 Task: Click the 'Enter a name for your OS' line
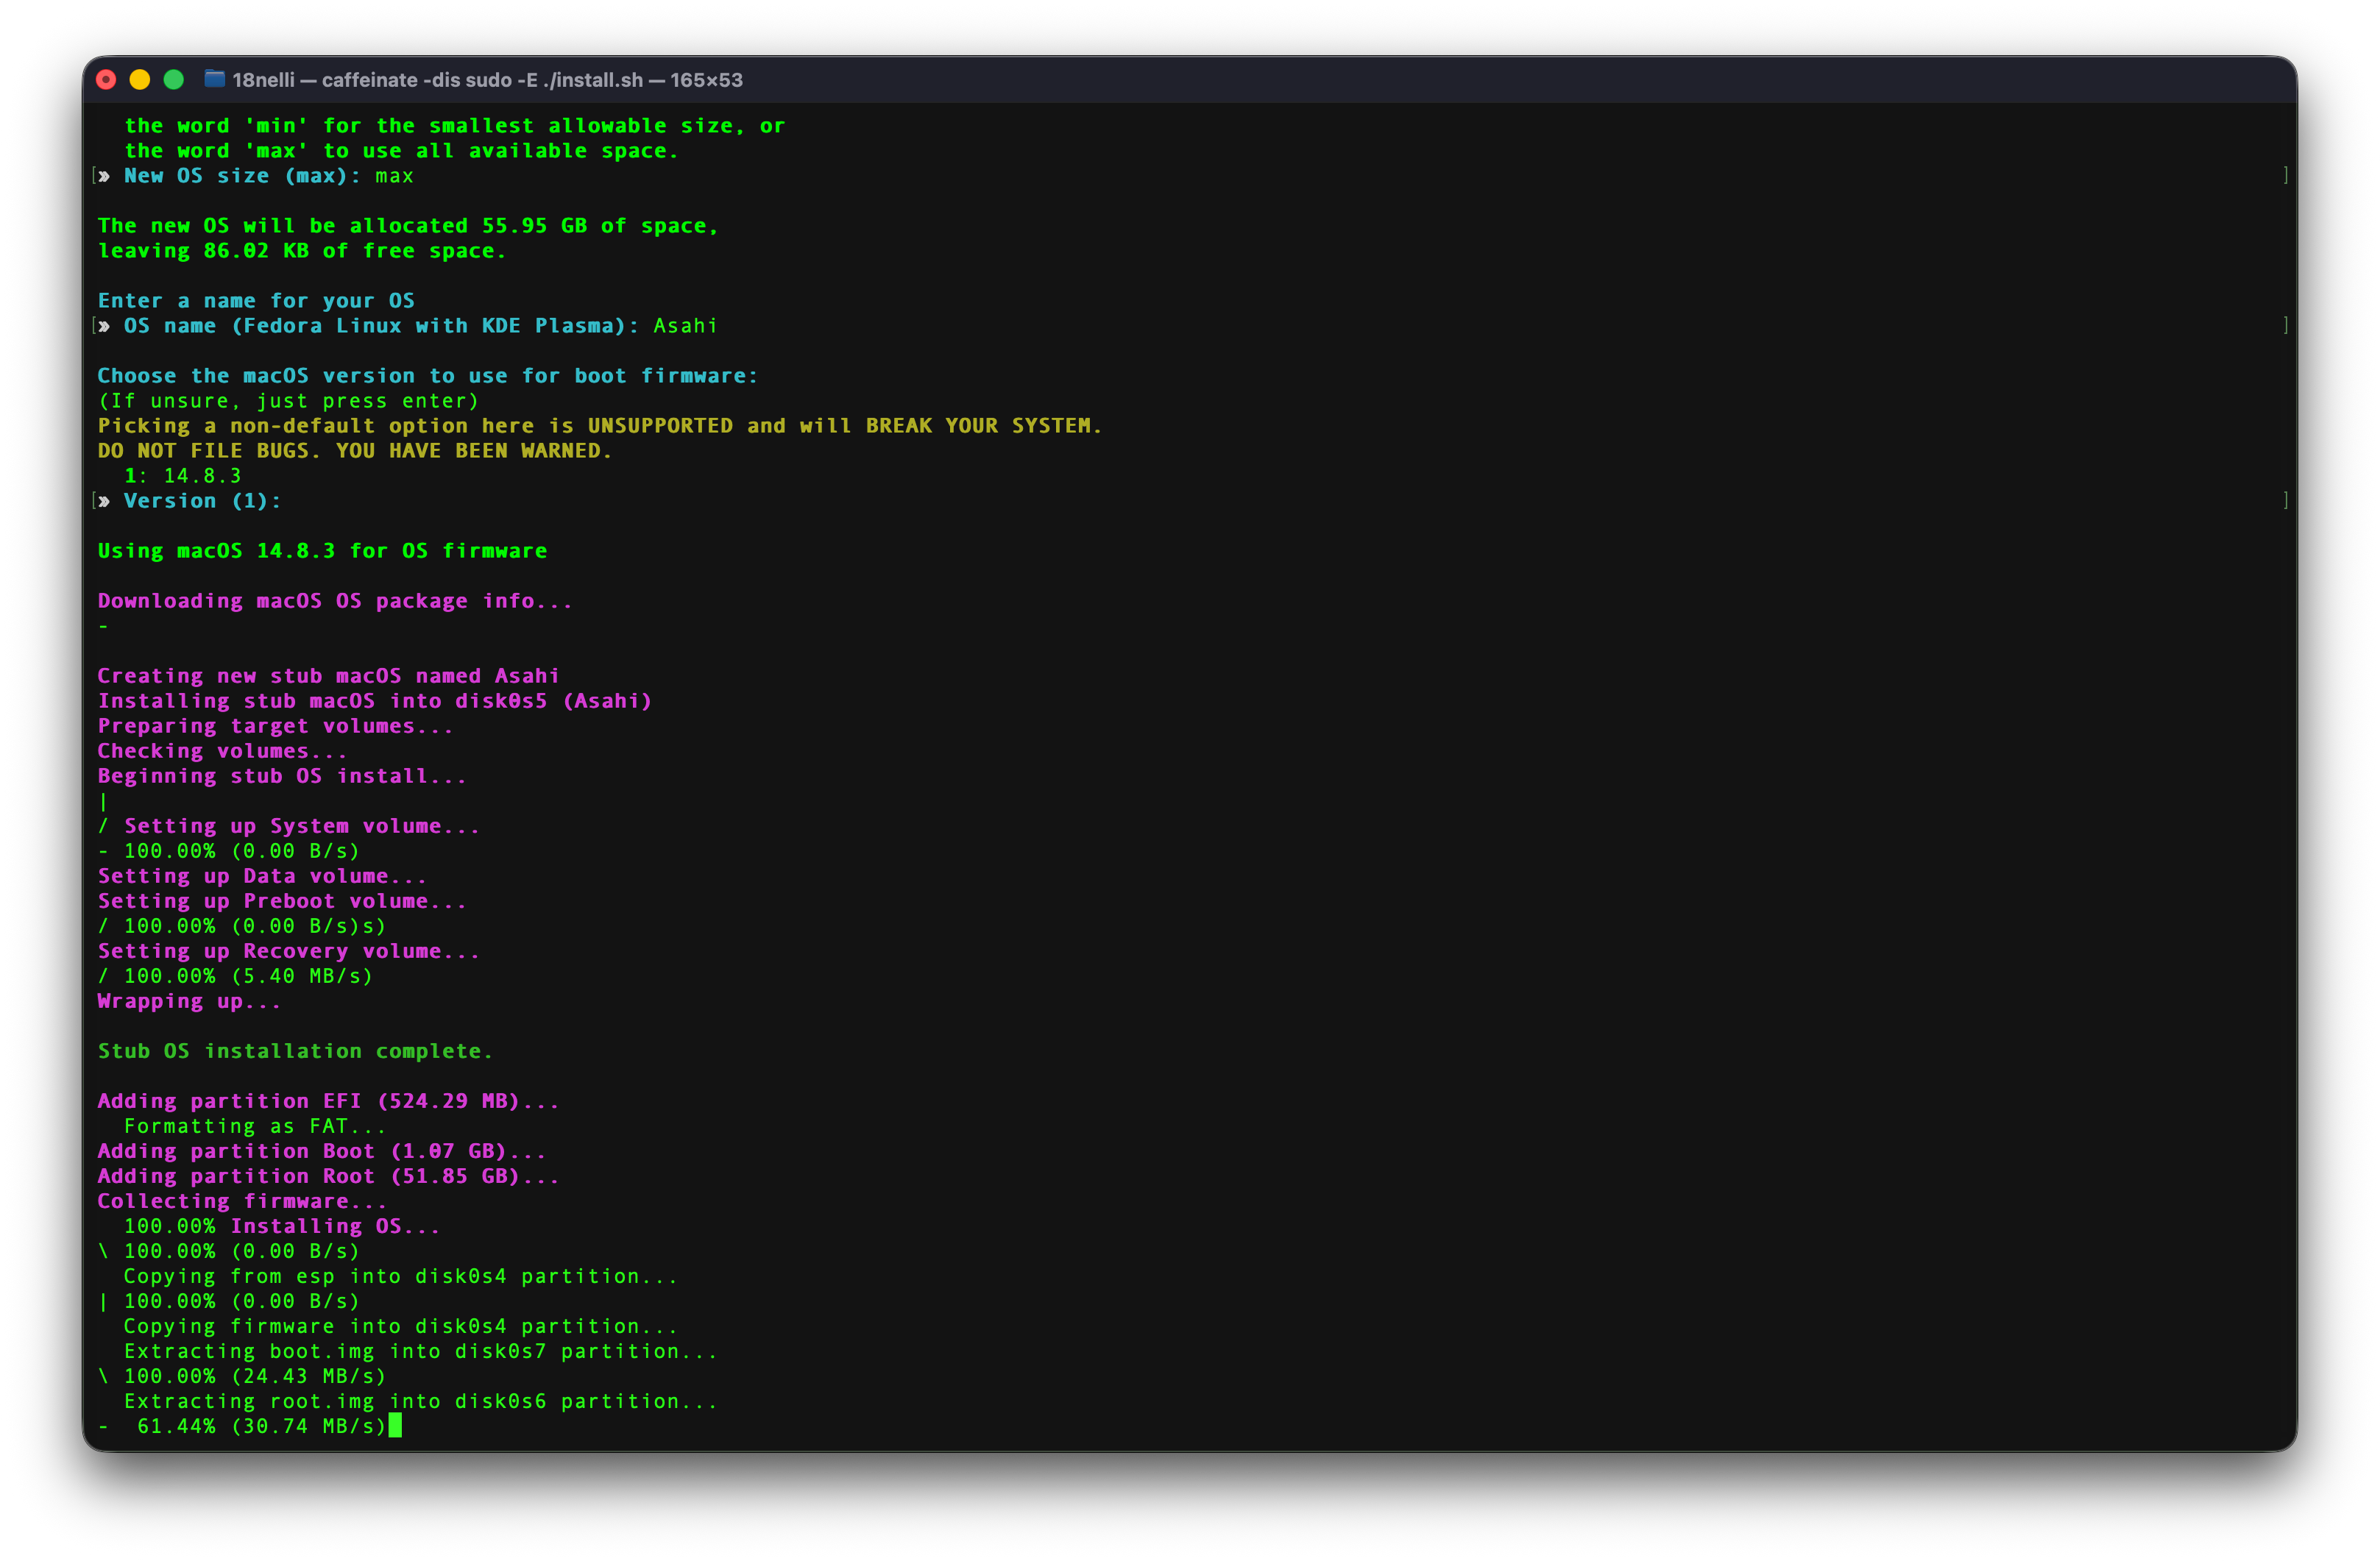[256, 301]
